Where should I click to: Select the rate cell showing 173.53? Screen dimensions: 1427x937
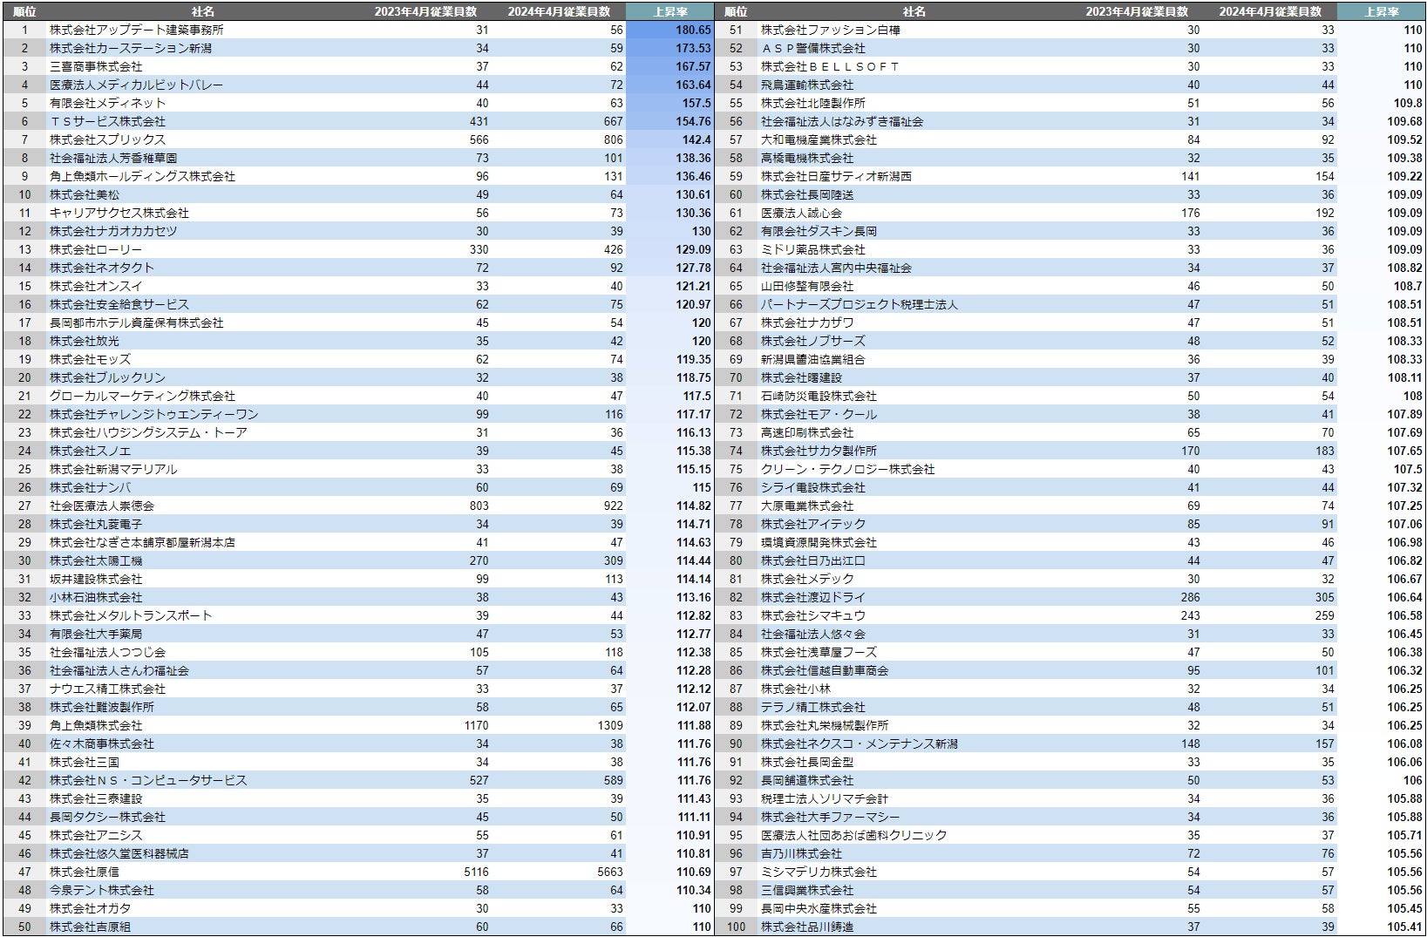[x=693, y=48]
